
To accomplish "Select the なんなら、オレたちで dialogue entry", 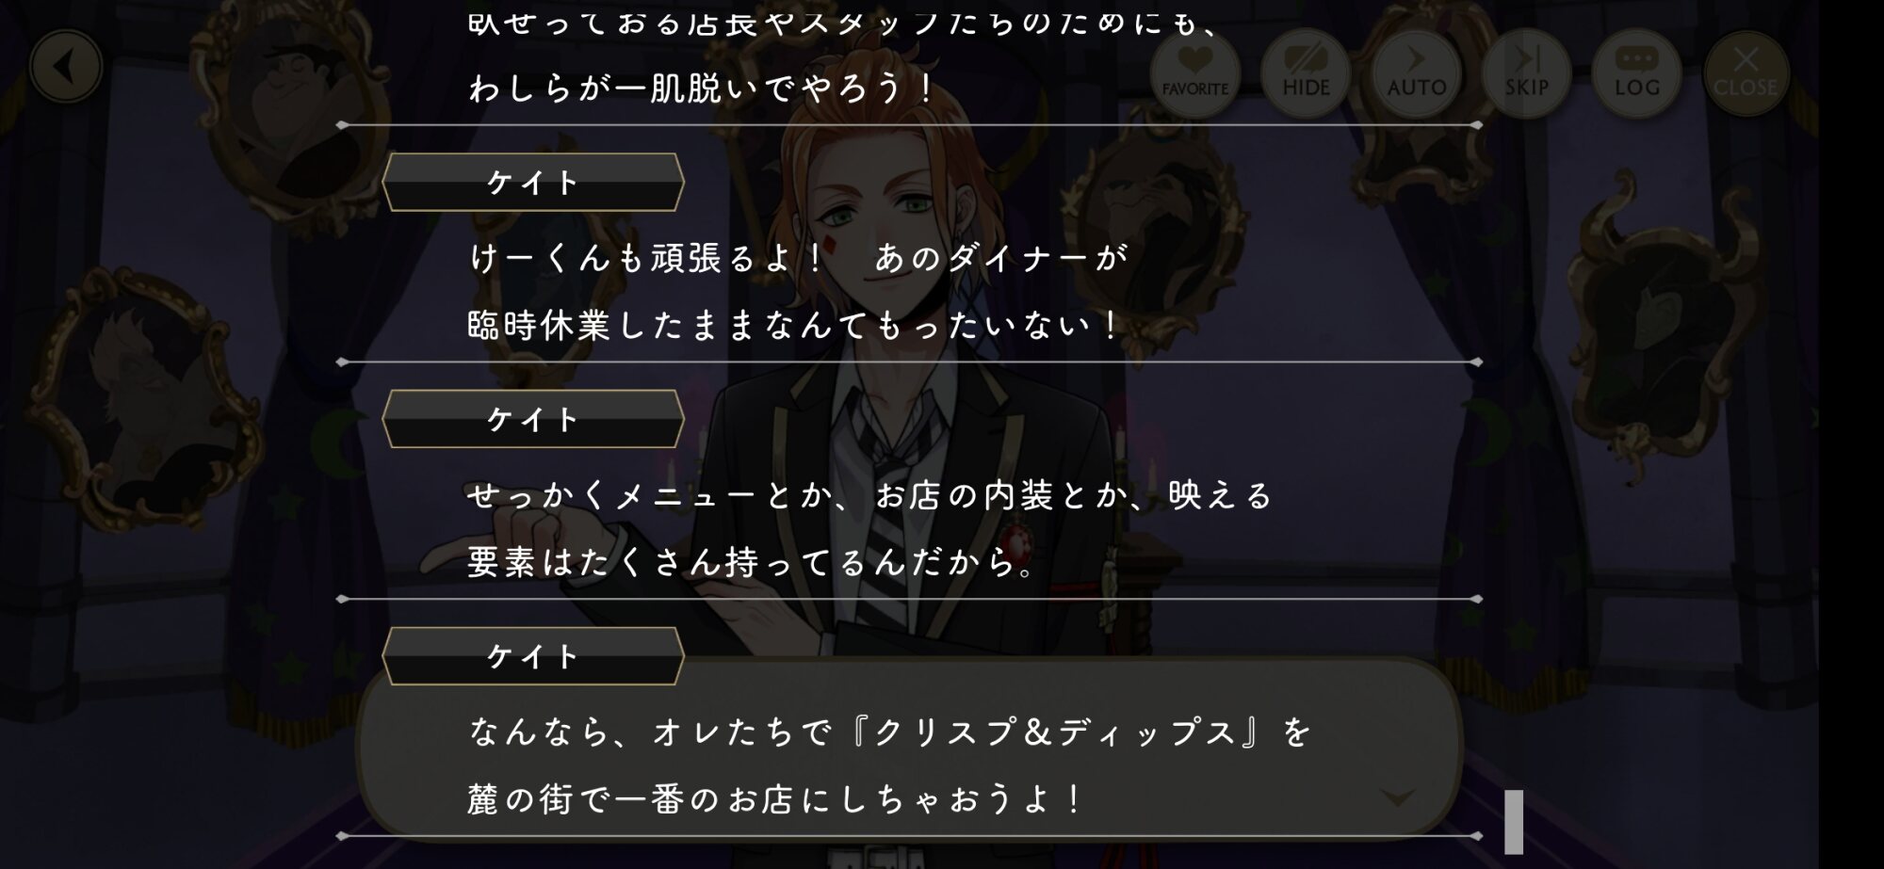I will (909, 764).
